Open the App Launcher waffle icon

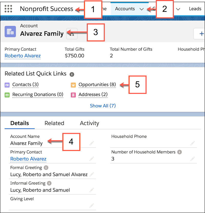point(8,8)
